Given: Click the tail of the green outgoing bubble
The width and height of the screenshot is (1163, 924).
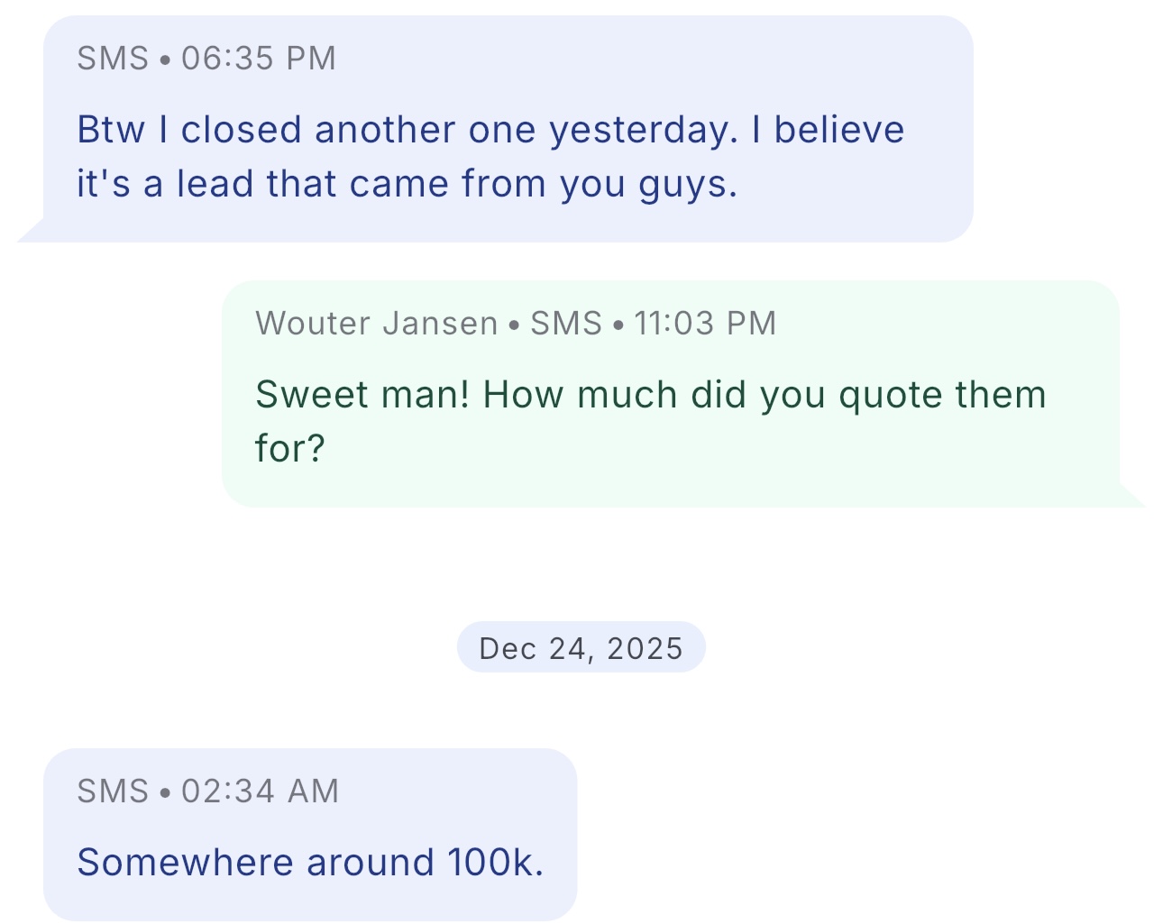Looking at the screenshot, I should (1131, 497).
